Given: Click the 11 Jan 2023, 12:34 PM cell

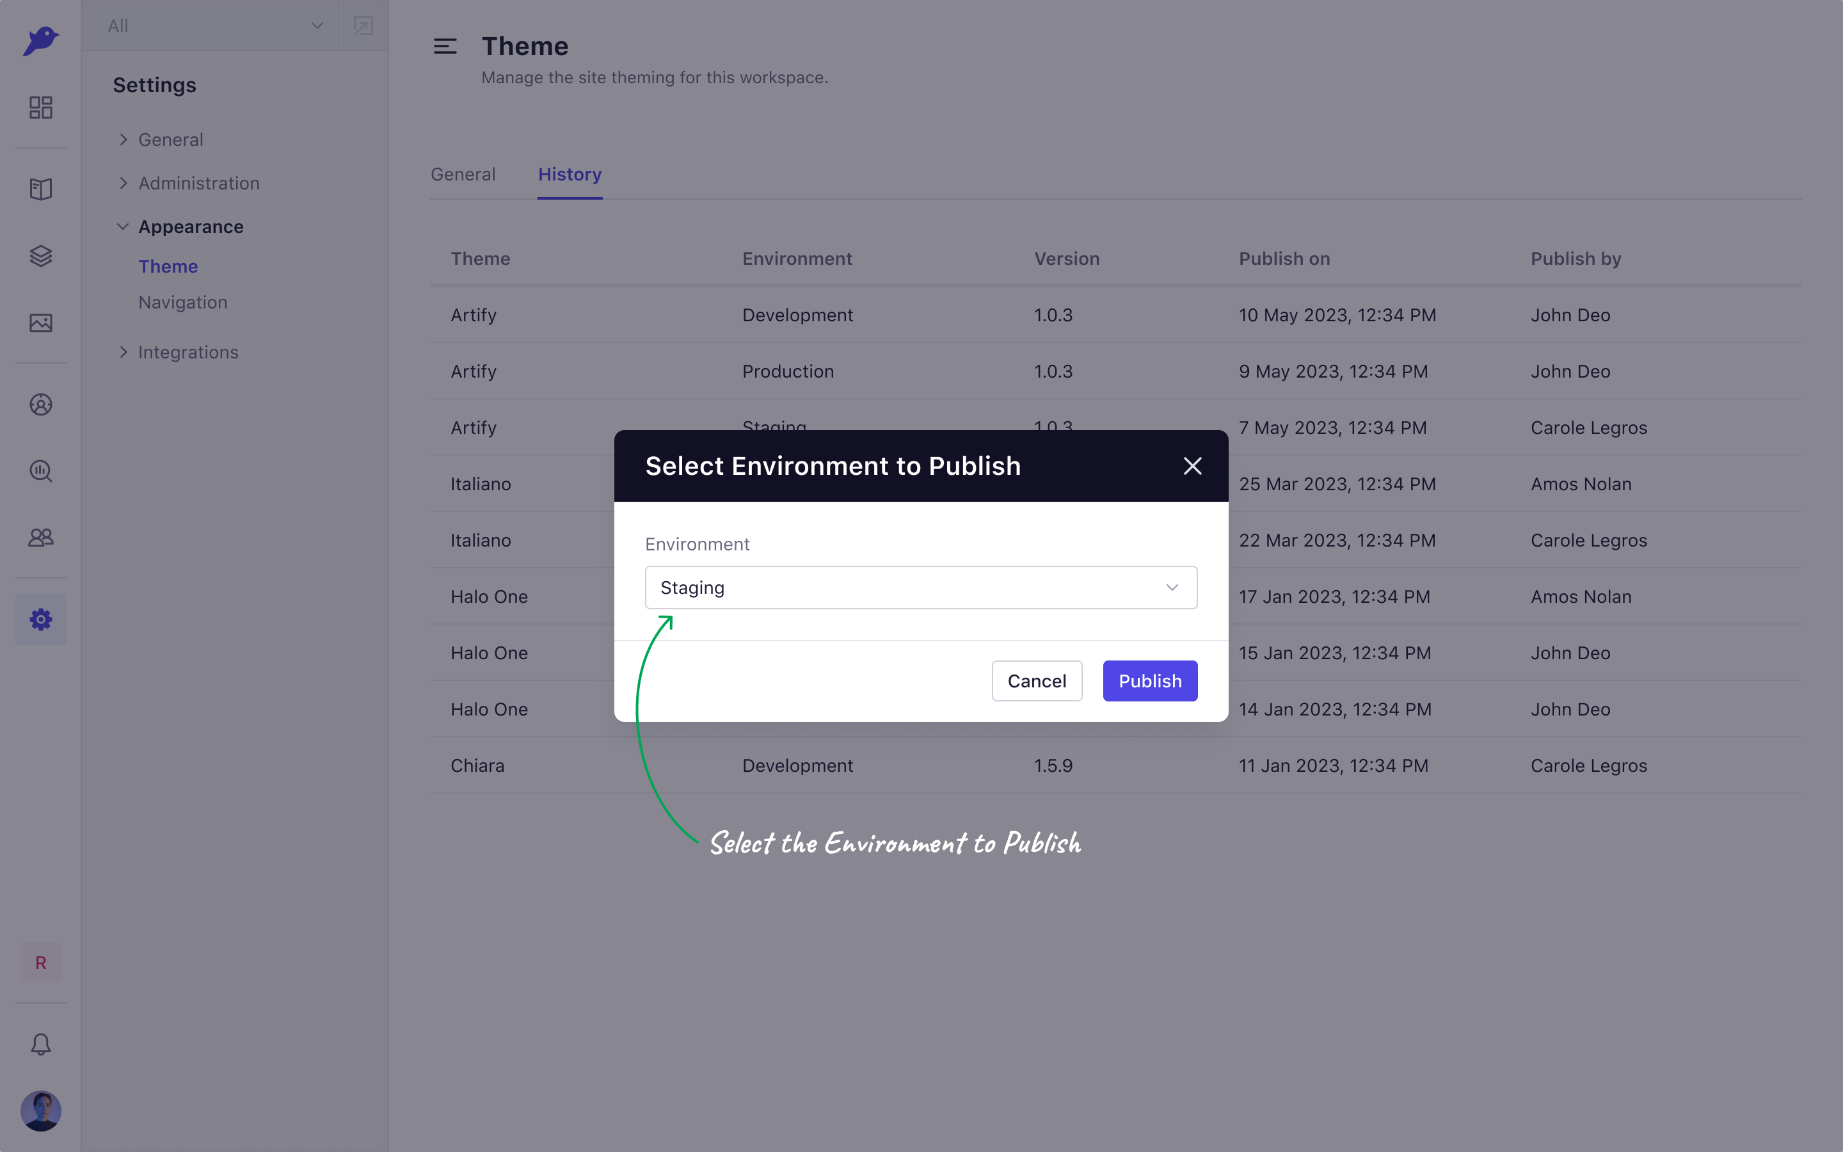Looking at the screenshot, I should [1334, 765].
